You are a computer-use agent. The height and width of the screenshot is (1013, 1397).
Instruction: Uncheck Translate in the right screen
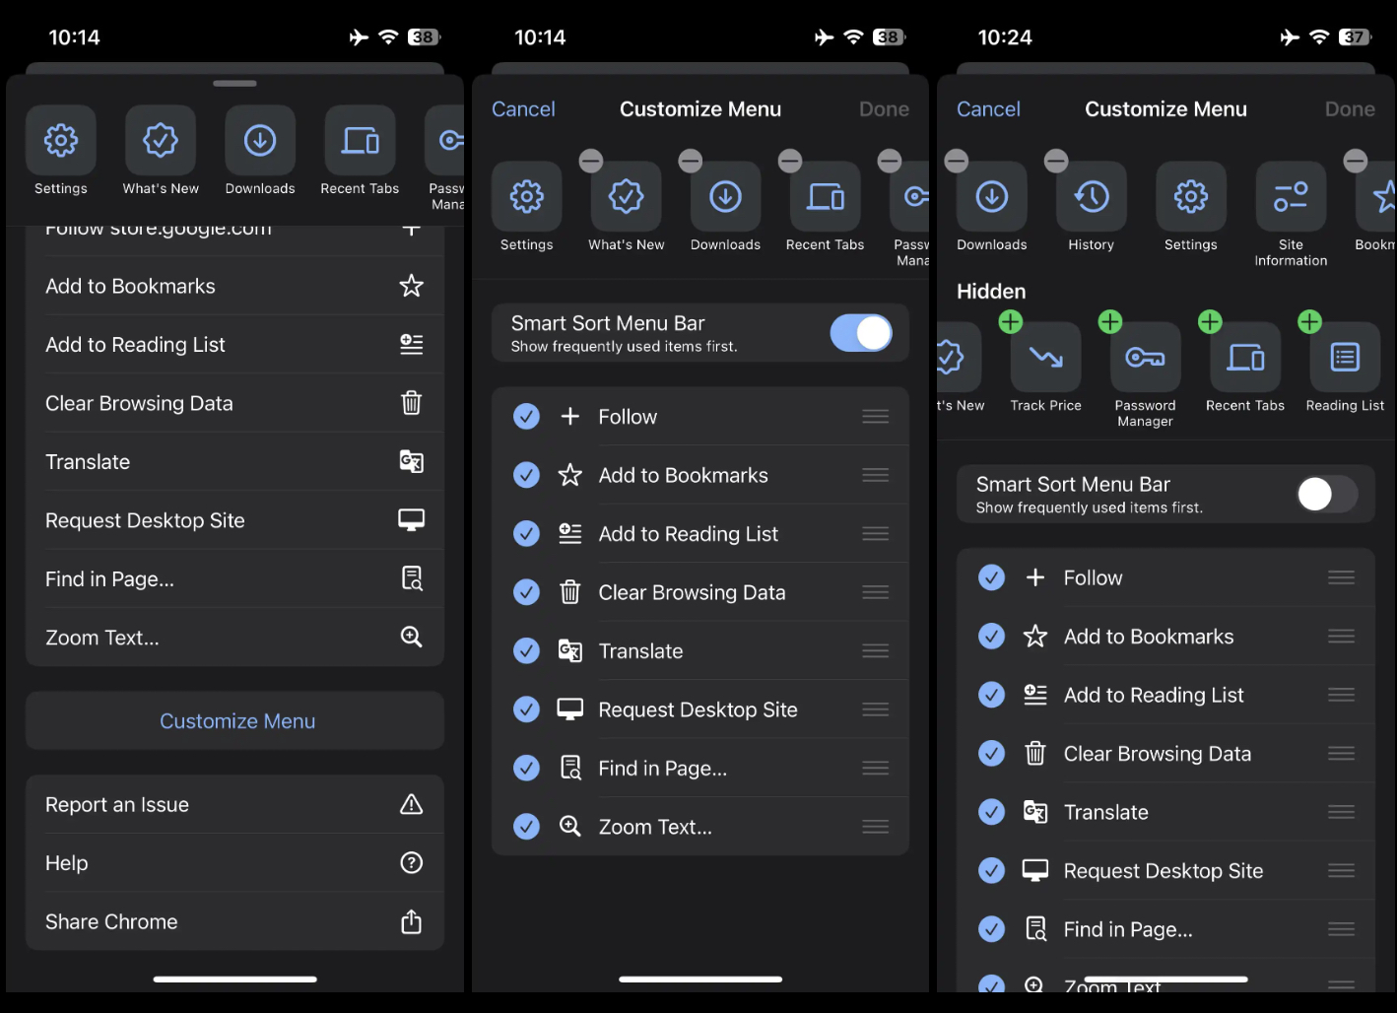992,812
